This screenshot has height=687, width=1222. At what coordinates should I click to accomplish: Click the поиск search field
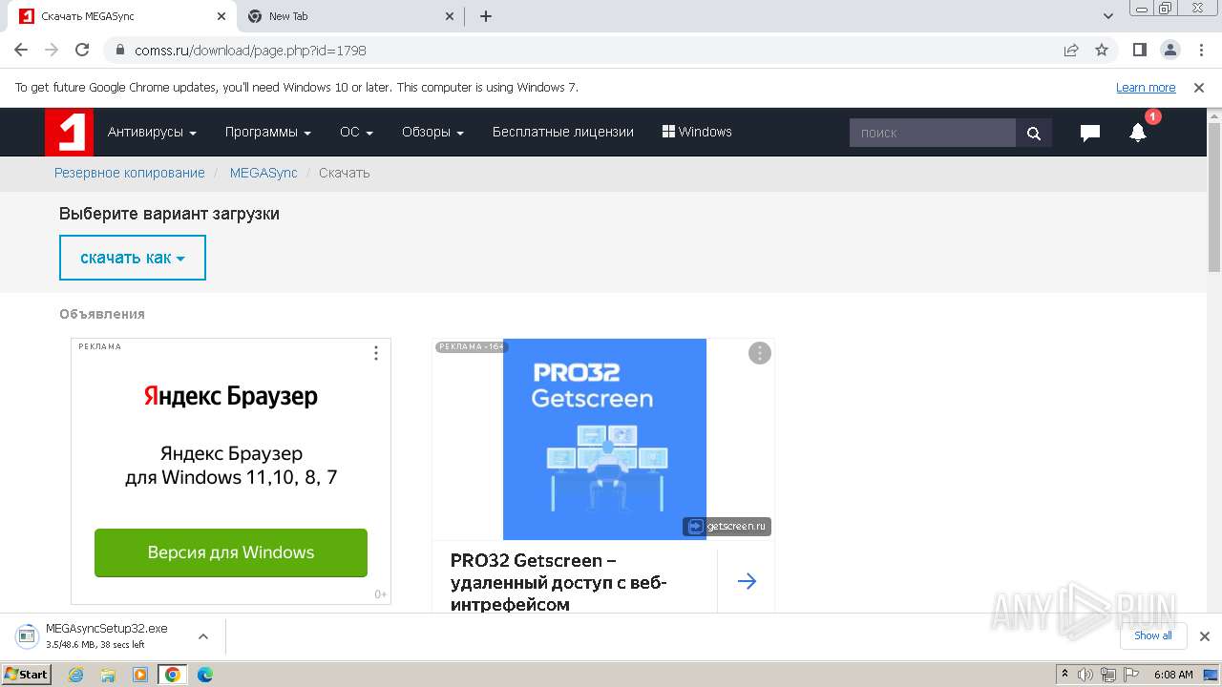point(933,133)
